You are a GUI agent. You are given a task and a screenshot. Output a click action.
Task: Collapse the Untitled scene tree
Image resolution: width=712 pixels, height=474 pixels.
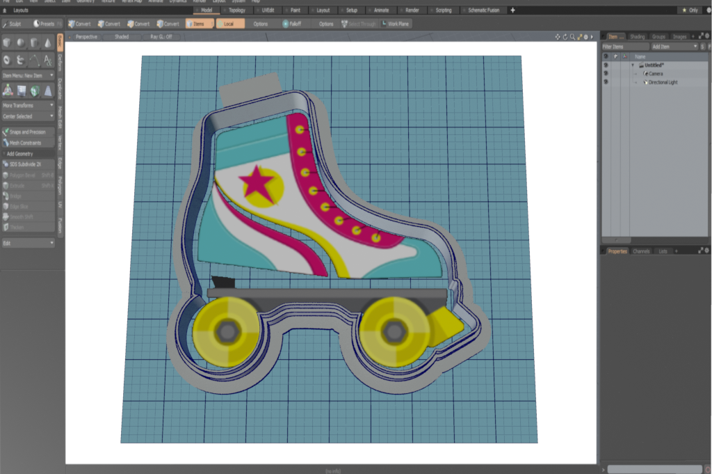coord(633,65)
